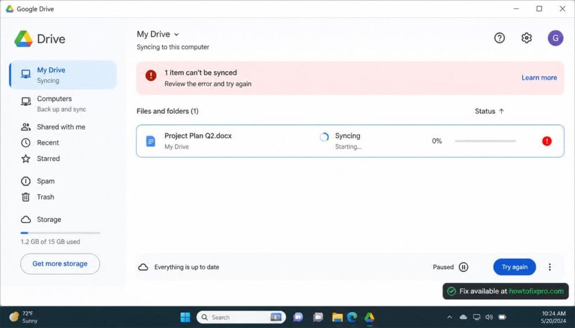
Task: Open File Explorer on the taskbar
Action: pyautogui.click(x=337, y=317)
